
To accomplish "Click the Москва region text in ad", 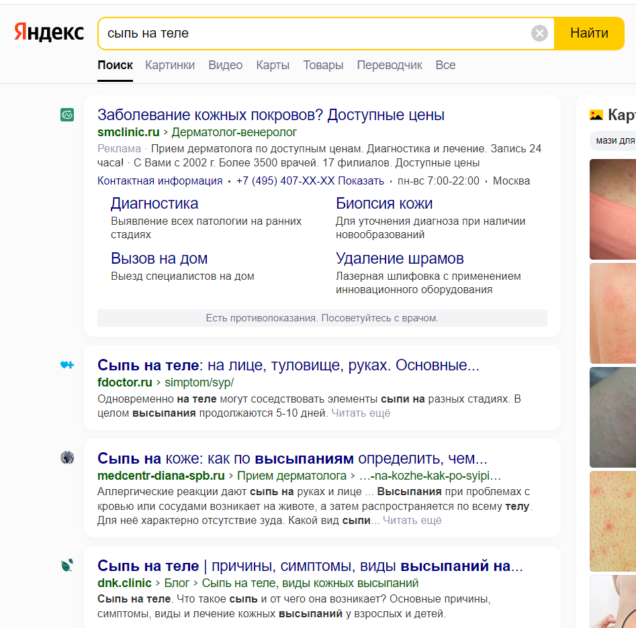I will click(x=511, y=181).
